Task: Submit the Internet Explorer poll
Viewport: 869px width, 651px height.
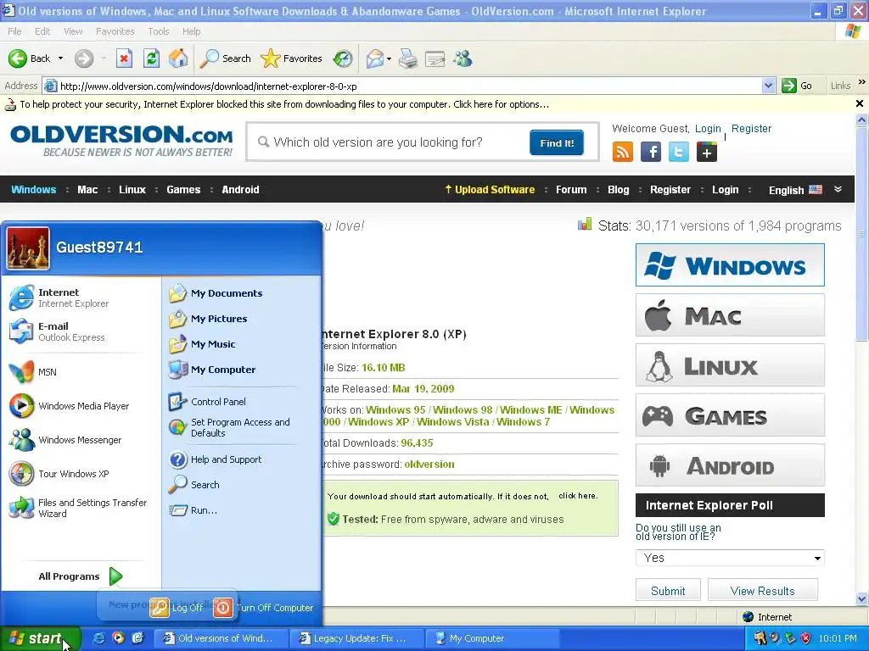Action: [668, 591]
